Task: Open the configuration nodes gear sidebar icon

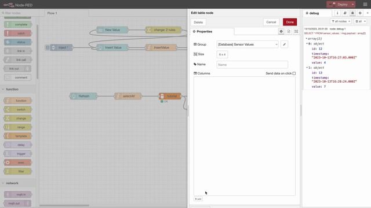Action: pos(360,13)
